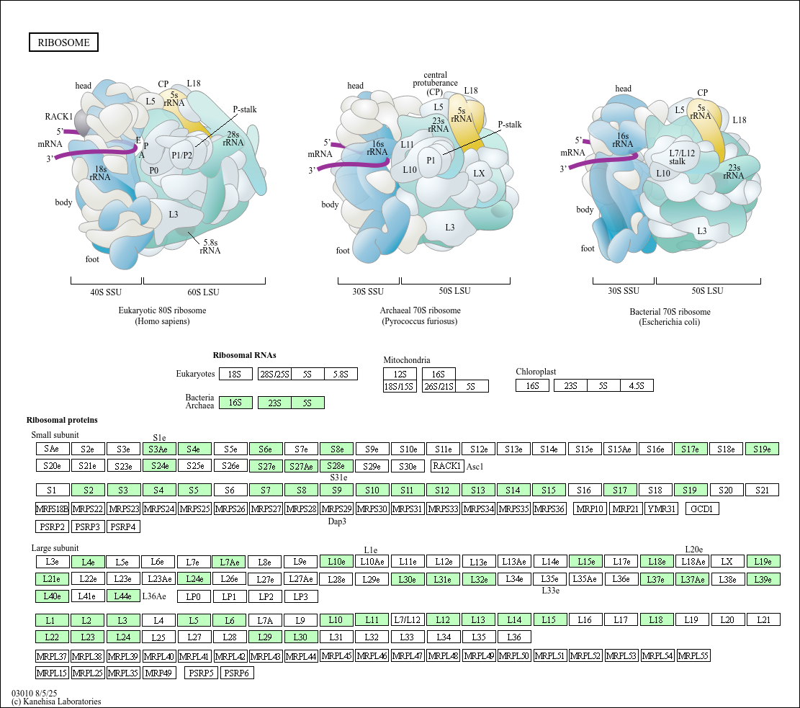Select the L7A large subunit box
Image resolution: width=800 pixels, height=708 pixels.
266,619
